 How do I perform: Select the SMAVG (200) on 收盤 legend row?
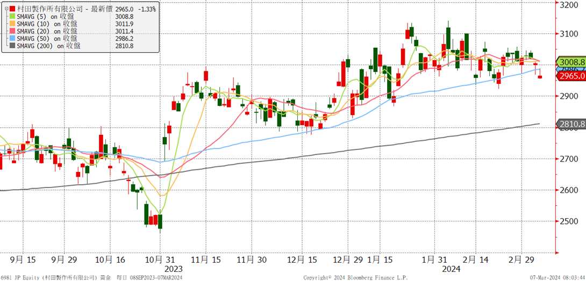click(48, 46)
